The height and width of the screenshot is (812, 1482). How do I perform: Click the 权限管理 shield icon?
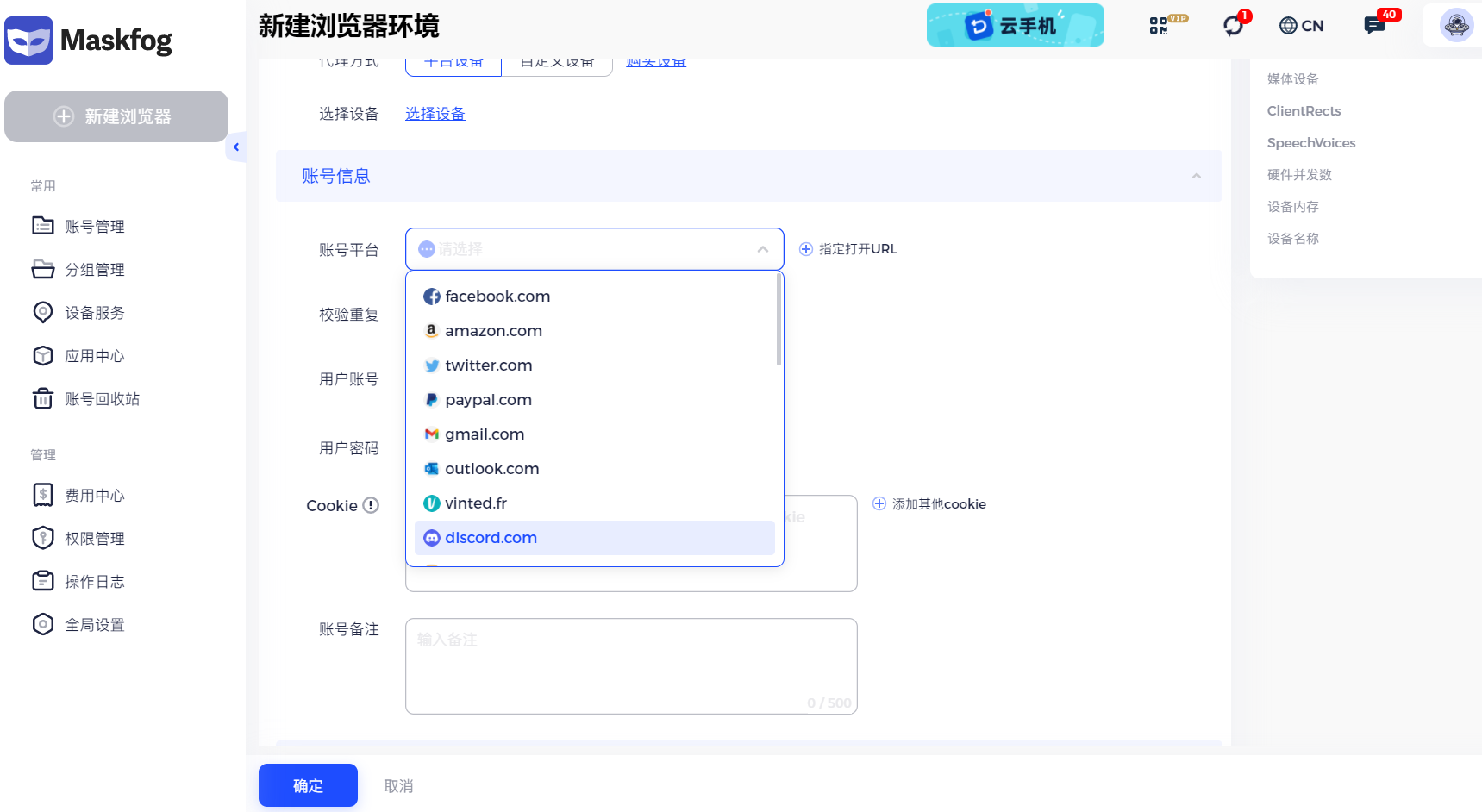[x=43, y=538]
